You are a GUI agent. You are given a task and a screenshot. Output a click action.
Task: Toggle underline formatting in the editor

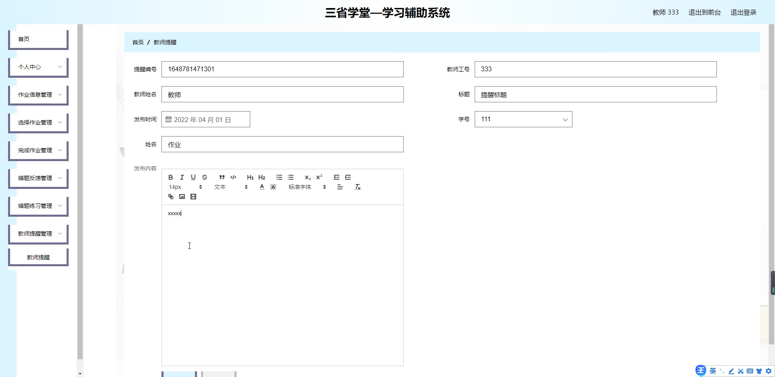pos(193,177)
